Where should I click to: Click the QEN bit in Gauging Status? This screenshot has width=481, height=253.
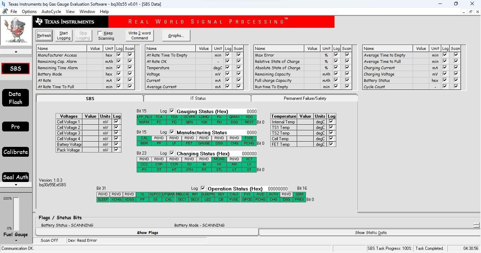point(189,122)
